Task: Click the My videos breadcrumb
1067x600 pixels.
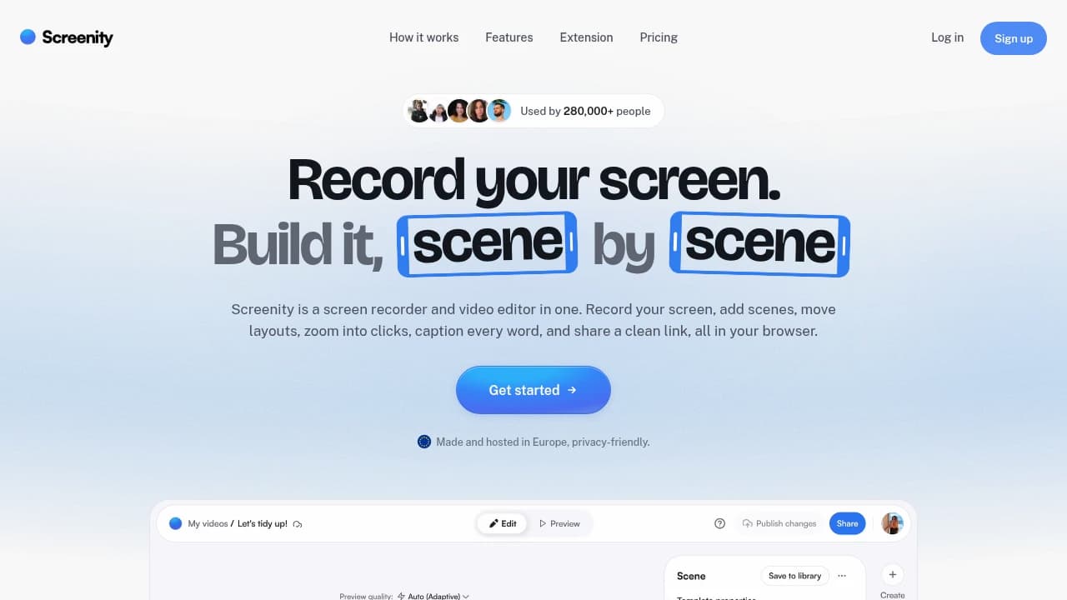Action: point(208,523)
